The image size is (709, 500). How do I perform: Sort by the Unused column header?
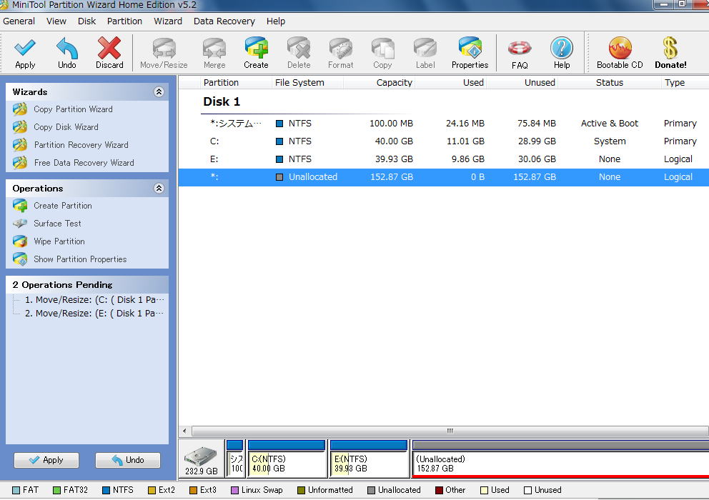pyautogui.click(x=522, y=83)
